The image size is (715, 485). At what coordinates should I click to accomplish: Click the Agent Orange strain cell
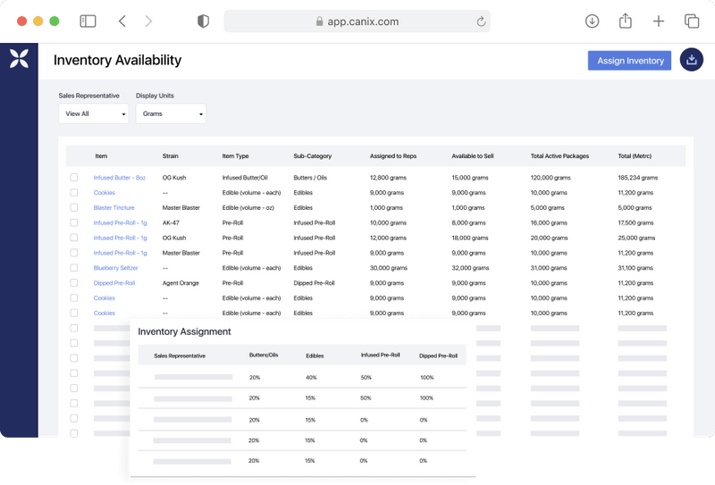pyautogui.click(x=181, y=283)
